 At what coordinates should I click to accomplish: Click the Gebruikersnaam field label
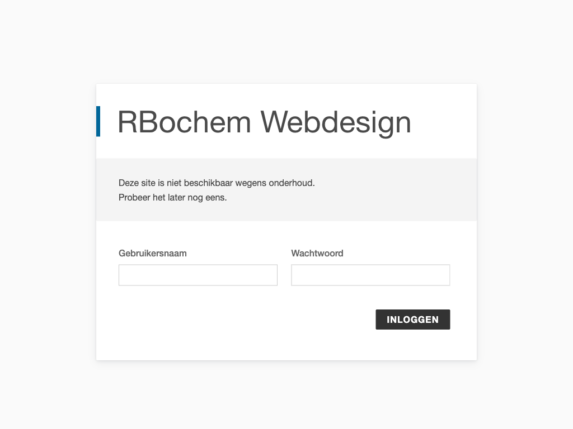click(153, 253)
